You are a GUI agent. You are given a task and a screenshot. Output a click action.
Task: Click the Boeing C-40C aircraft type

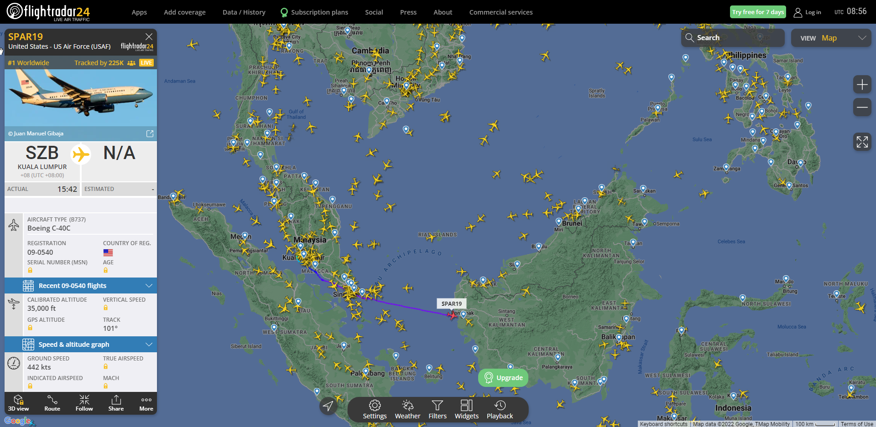click(49, 228)
